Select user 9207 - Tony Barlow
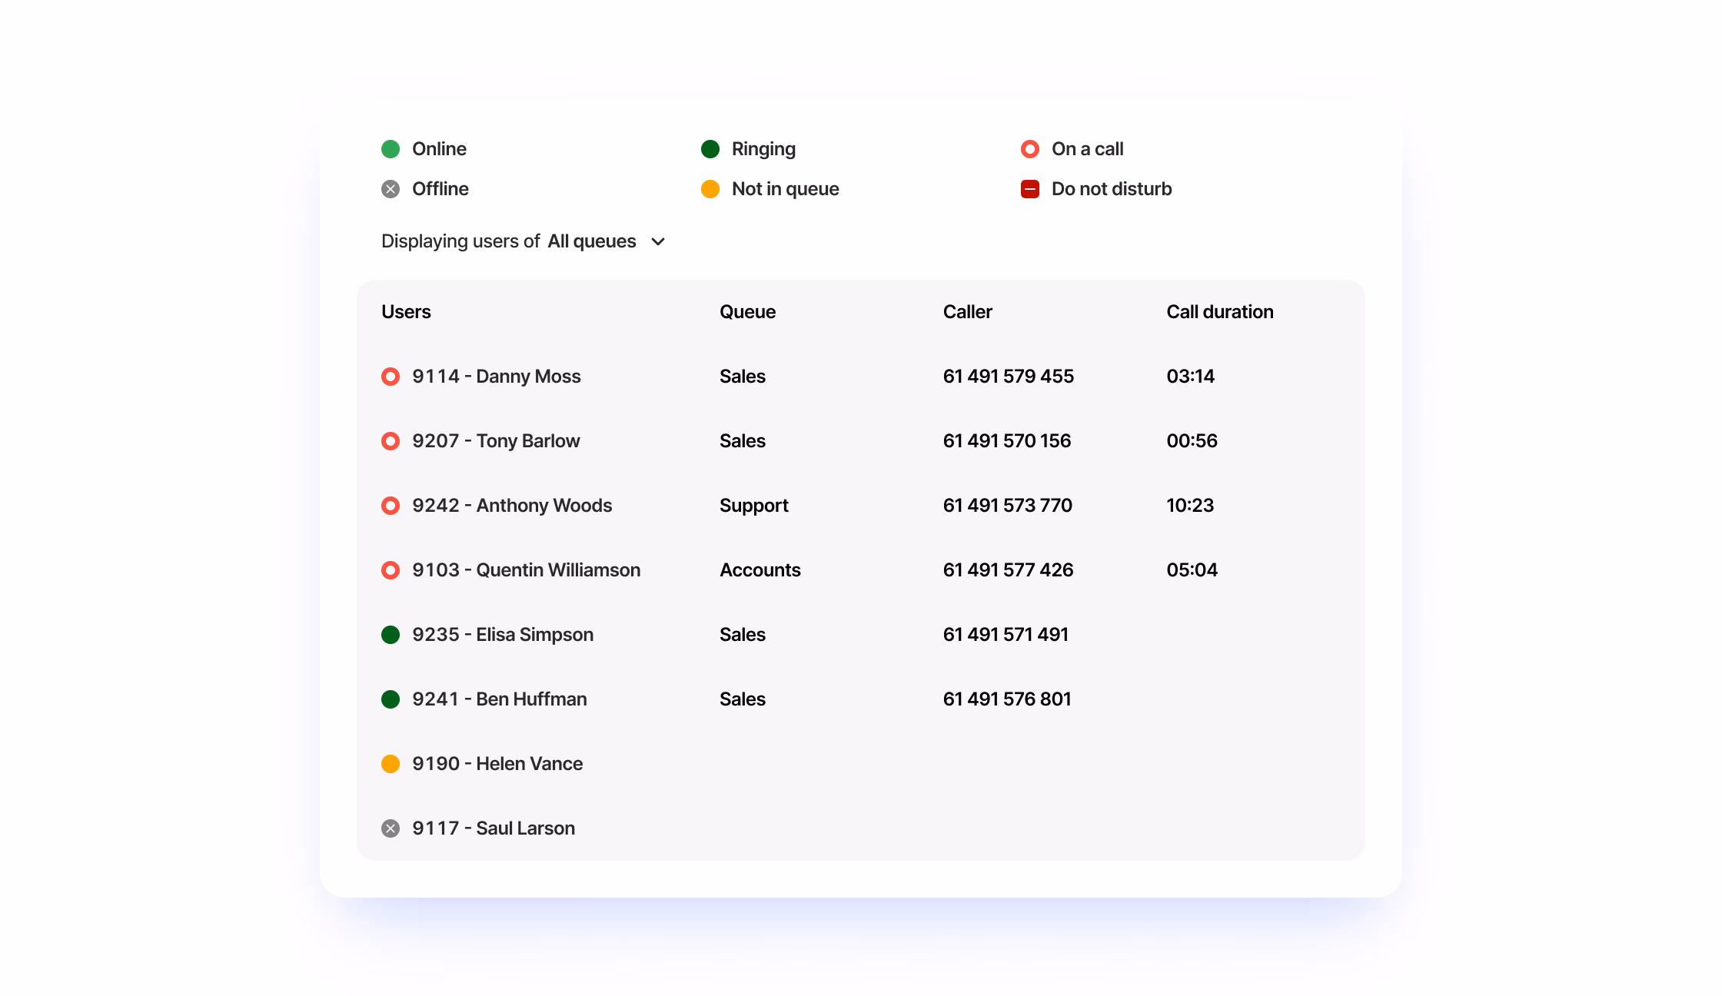 point(496,441)
